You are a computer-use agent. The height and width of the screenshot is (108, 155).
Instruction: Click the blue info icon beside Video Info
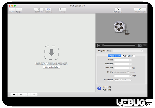tap(99, 88)
